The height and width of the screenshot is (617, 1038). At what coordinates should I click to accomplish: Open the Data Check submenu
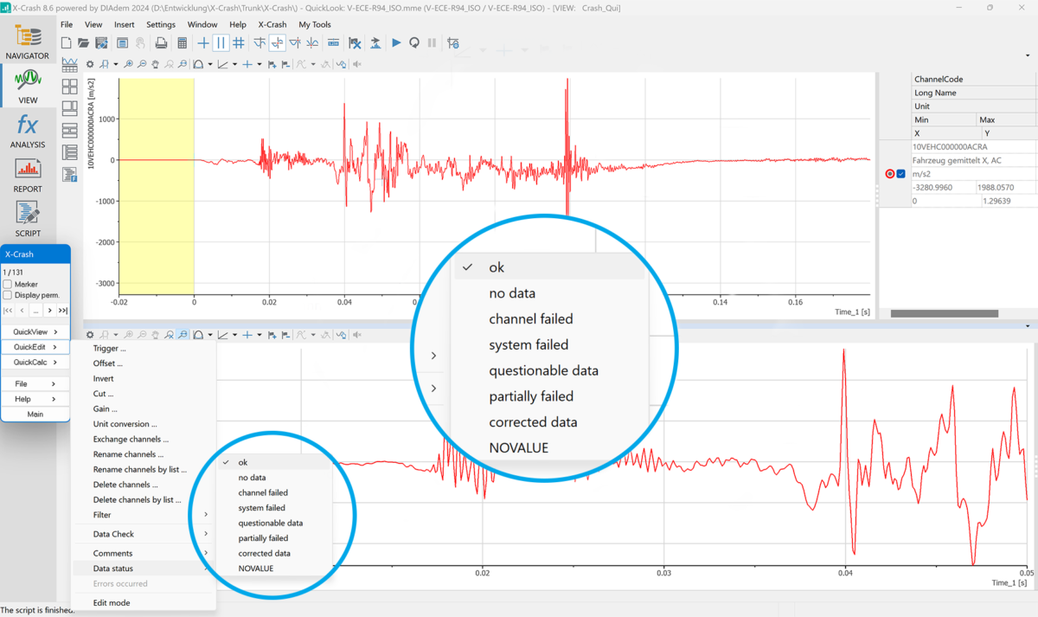point(143,534)
